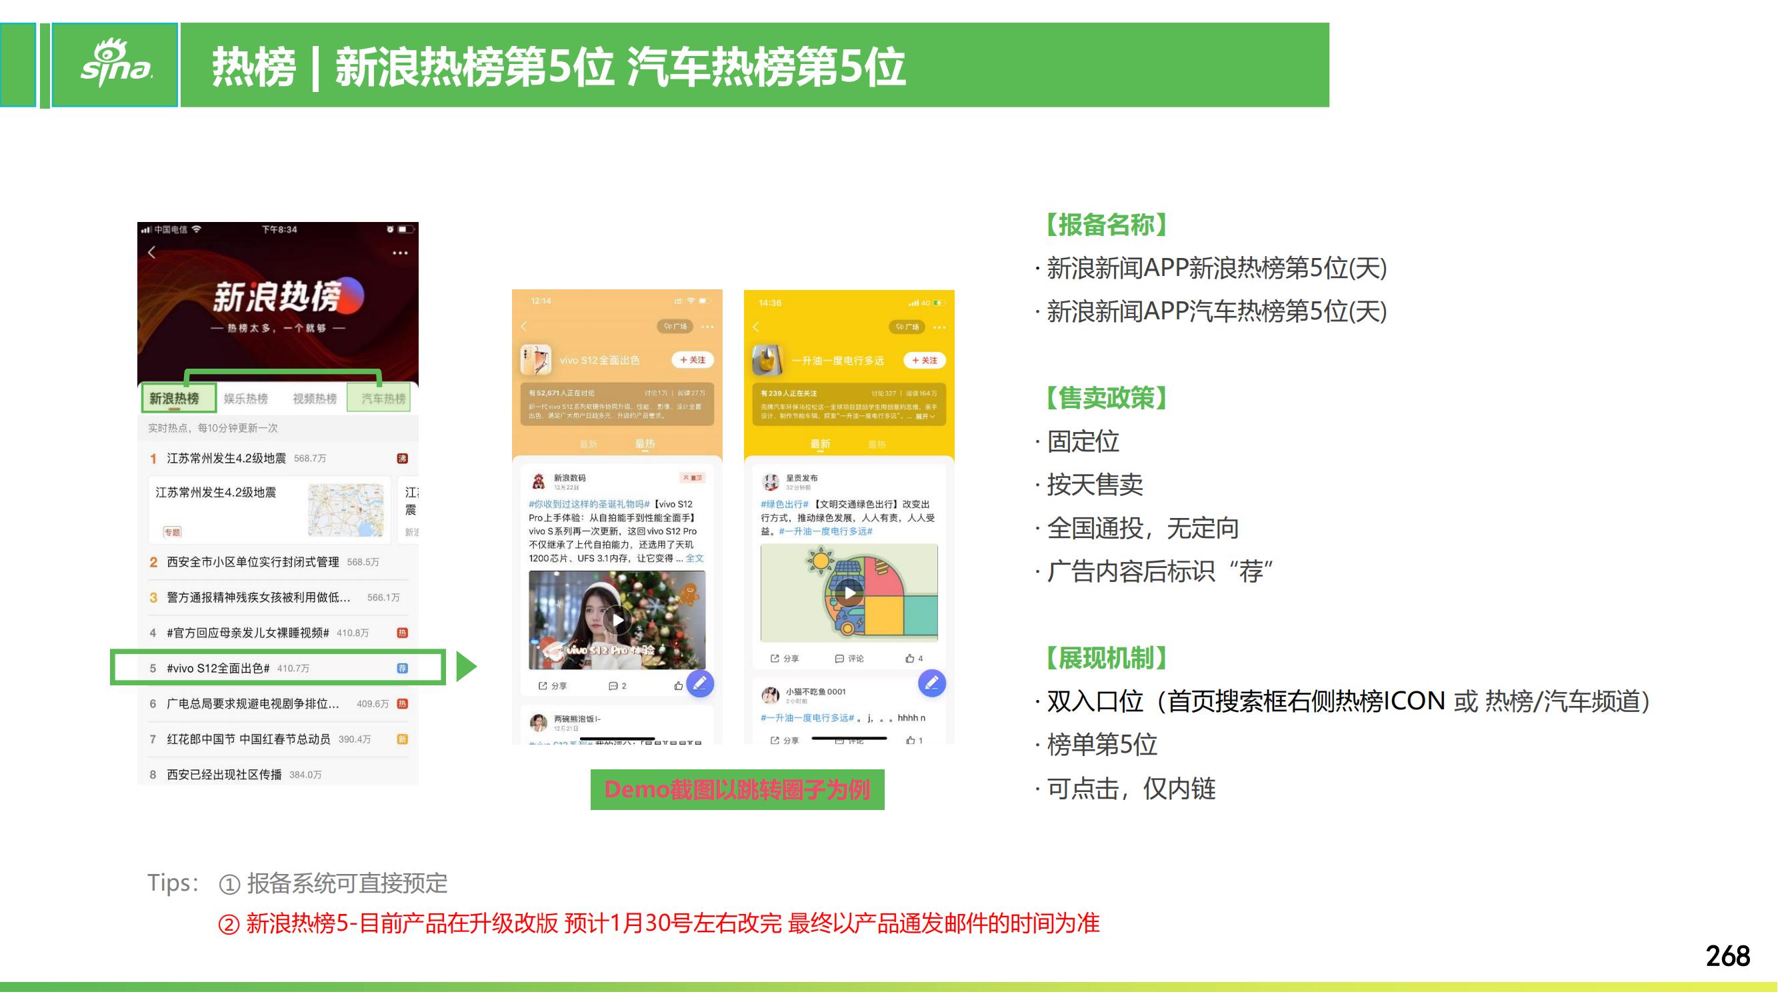Select 最热 tab on the vivo S12 page
This screenshot has height=1000, width=1778.
click(645, 444)
